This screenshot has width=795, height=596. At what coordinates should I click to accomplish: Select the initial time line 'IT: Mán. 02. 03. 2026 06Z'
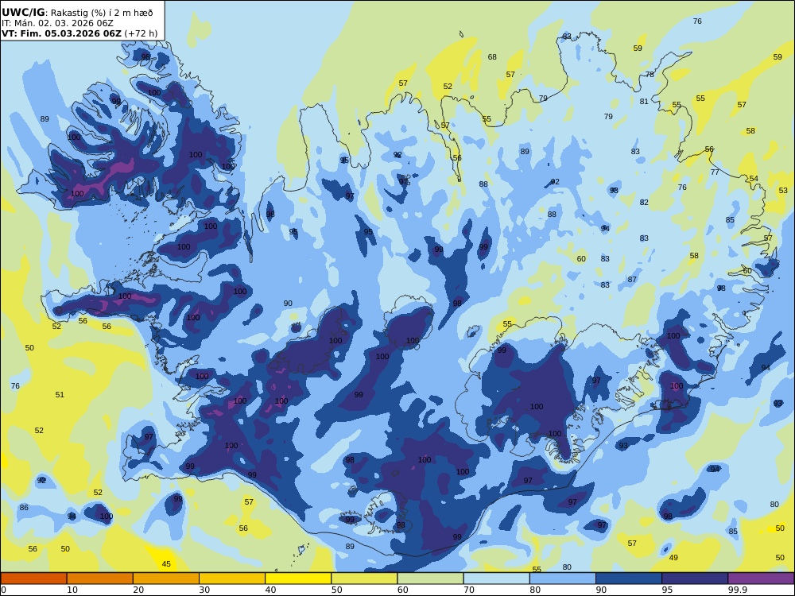click(57, 23)
